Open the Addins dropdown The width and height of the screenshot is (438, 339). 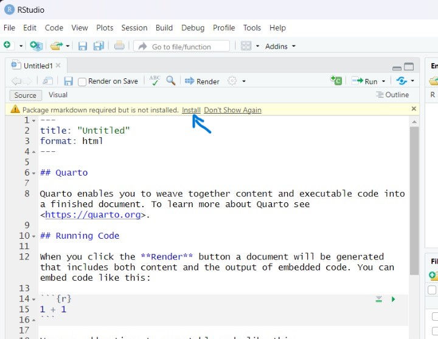[x=280, y=46]
